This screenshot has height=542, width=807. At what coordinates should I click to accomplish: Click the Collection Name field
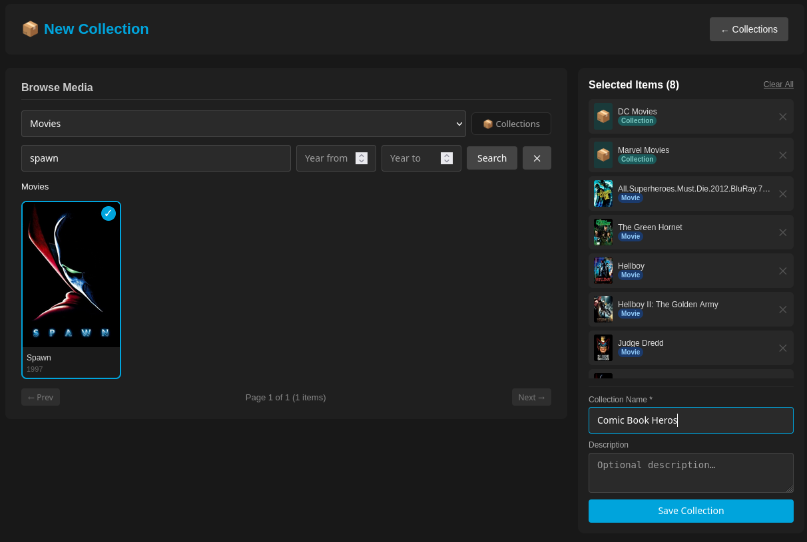[x=691, y=420]
